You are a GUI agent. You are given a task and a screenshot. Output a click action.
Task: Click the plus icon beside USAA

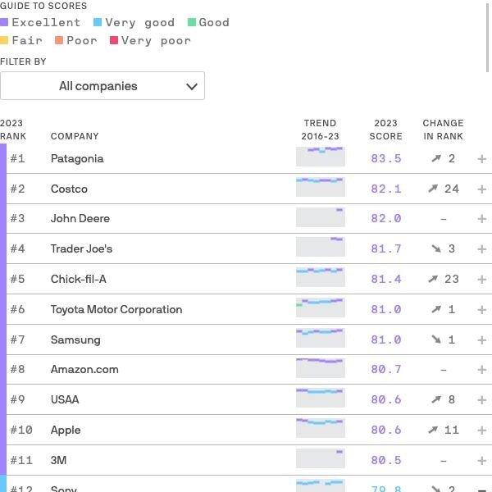[x=481, y=400]
